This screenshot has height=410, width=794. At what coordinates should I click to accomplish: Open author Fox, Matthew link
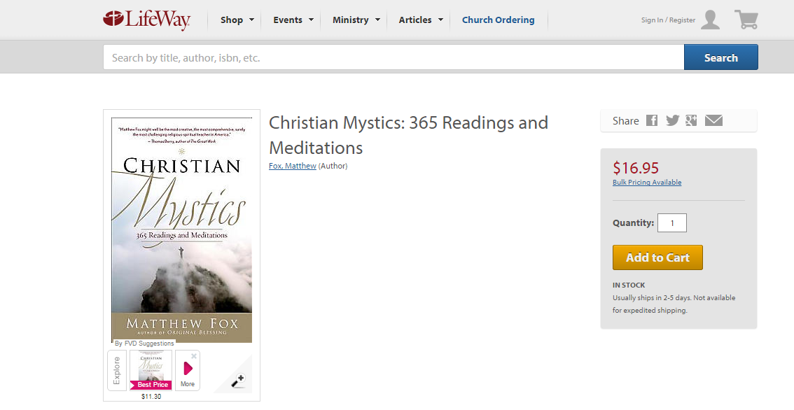[293, 166]
